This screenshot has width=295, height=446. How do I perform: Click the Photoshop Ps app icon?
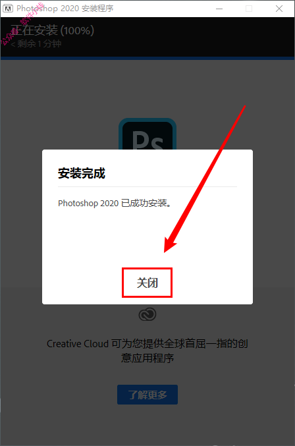click(x=147, y=134)
